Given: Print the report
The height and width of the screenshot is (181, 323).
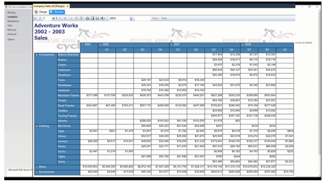Looking at the screenshot, I should coord(87,18).
